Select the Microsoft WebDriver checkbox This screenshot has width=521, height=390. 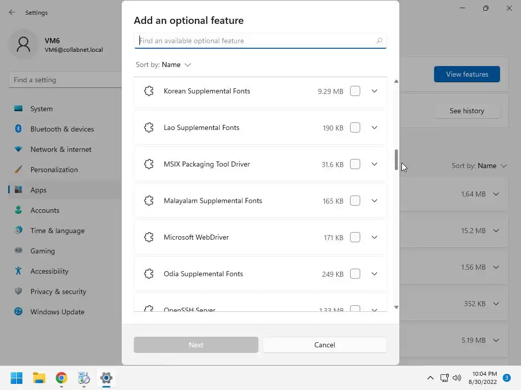pyautogui.click(x=355, y=238)
